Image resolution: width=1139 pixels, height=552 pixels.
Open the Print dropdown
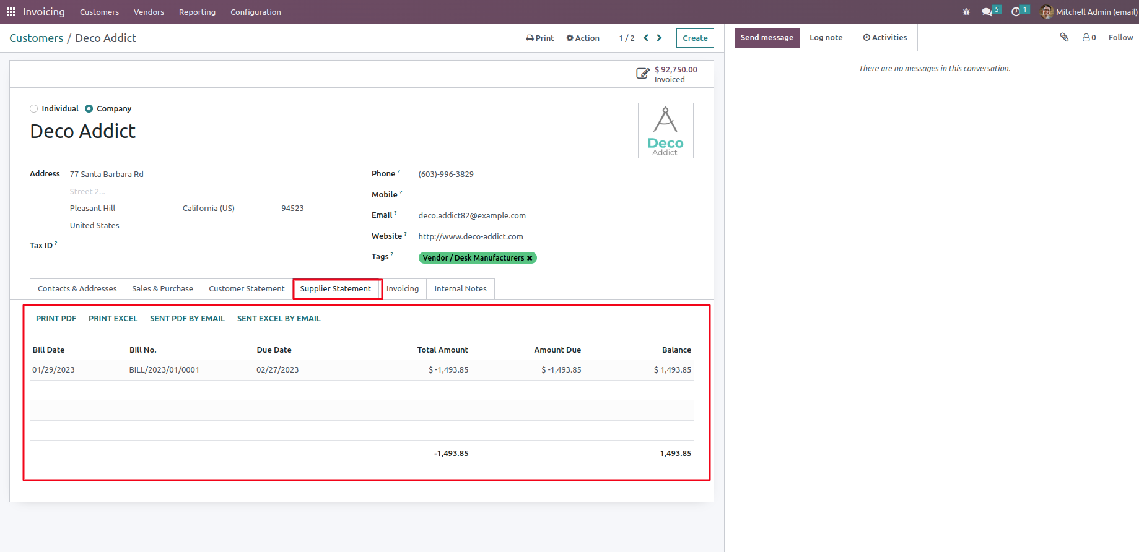pos(540,38)
